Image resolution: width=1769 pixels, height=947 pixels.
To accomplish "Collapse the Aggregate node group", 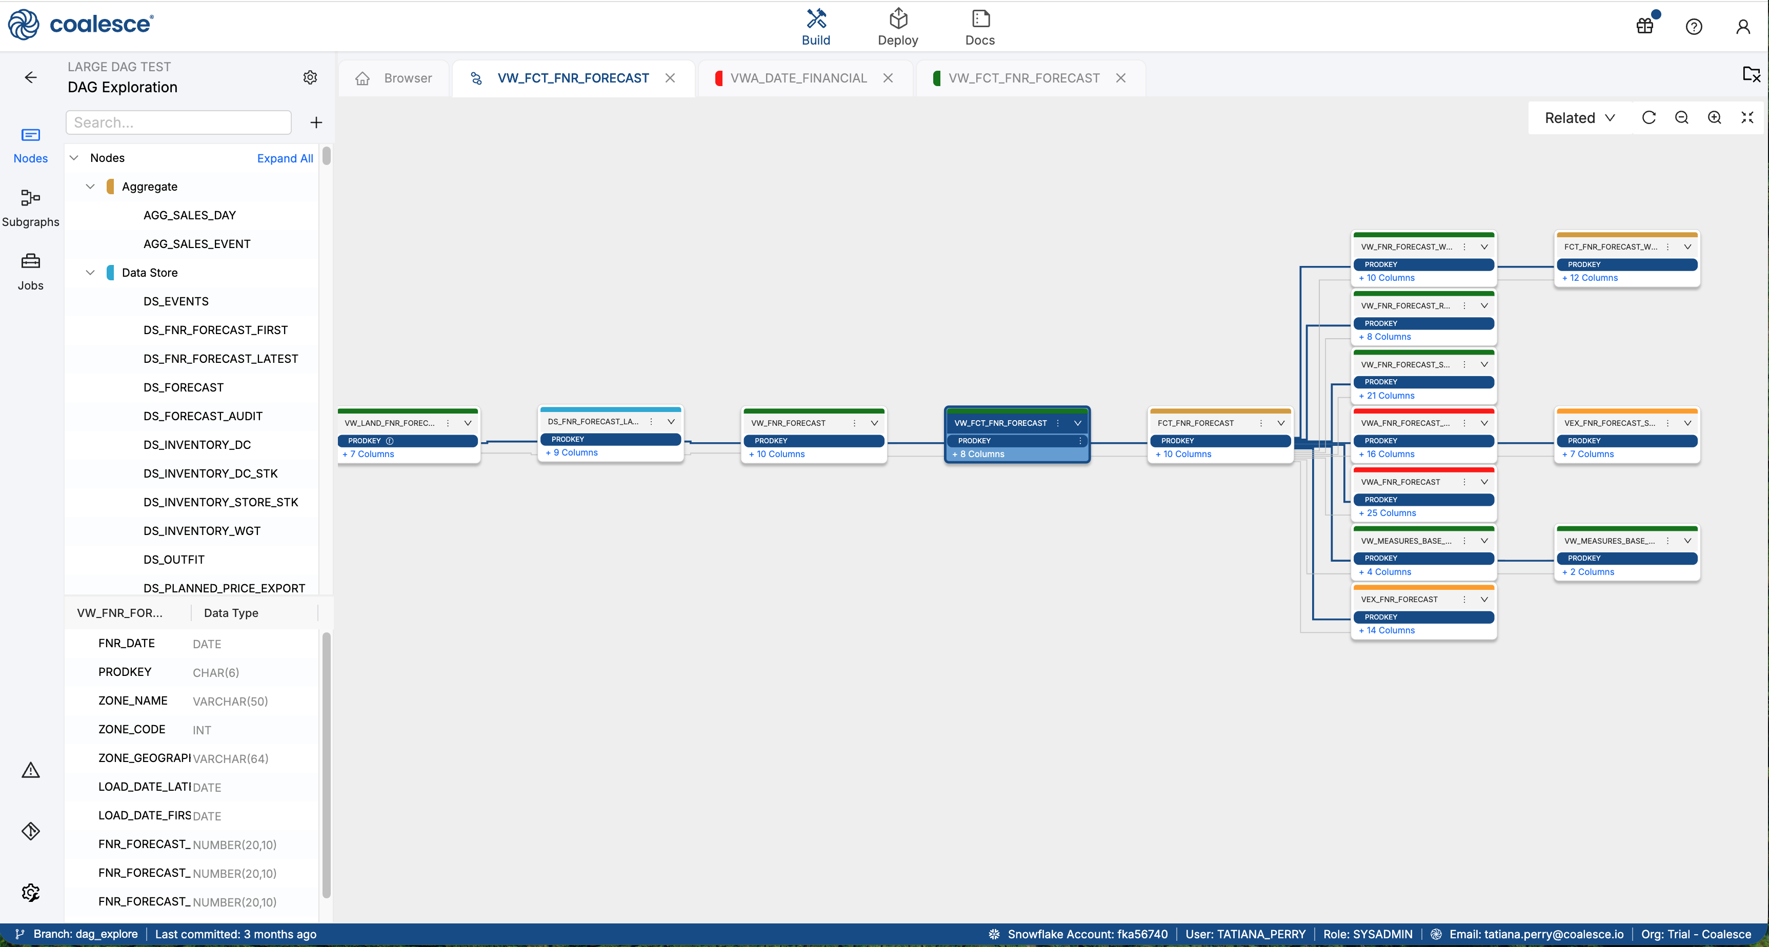I will (x=90, y=186).
